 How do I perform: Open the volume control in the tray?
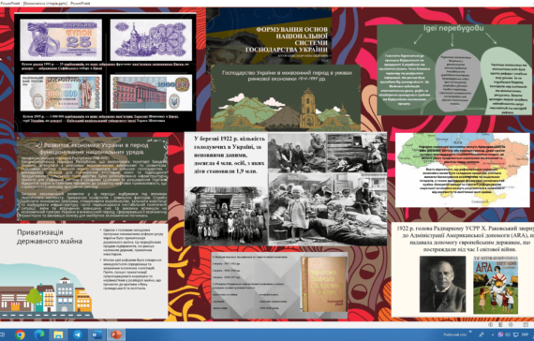click(508, 334)
